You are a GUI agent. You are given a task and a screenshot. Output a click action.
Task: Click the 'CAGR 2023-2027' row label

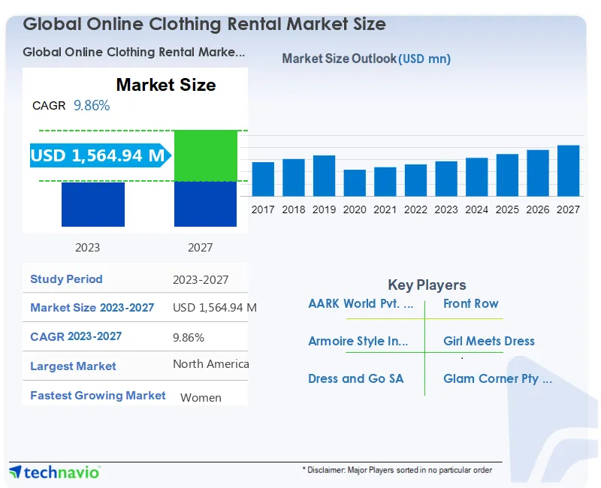click(x=76, y=336)
